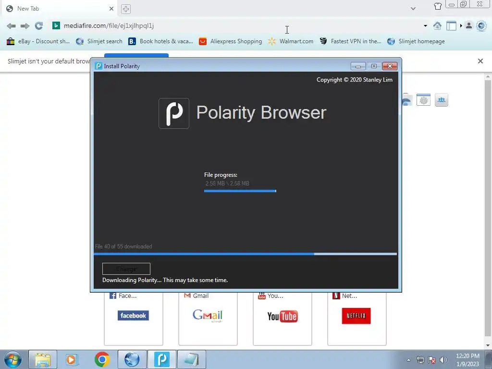Click the overall download progress bar
Image resolution: width=492 pixels, height=369 pixels.
coord(246,254)
